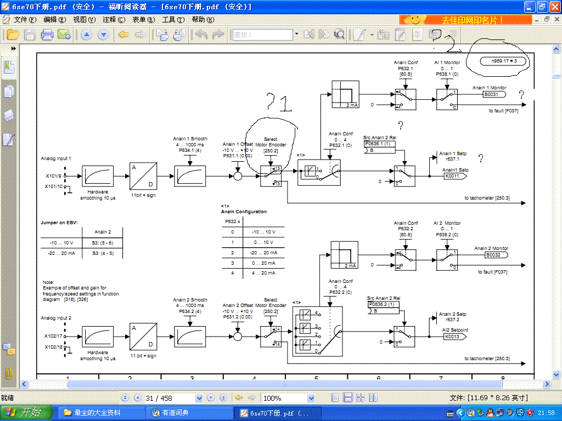Open the 编辑 menu
The image size is (562, 421).
(x=54, y=20)
